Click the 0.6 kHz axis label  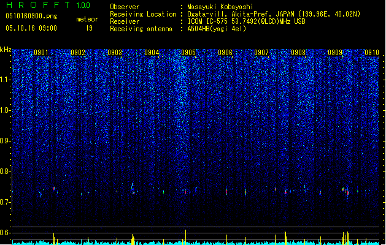pos(6,233)
